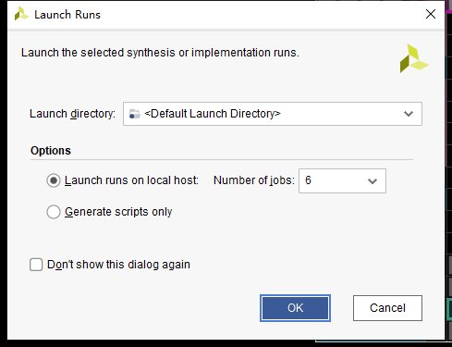The image size is (452, 347).
Task: Click the Generate scripts only label text
Action: click(x=118, y=212)
